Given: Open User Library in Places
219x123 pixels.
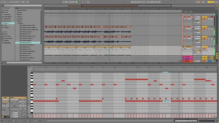Looking at the screenshot, I should (x=7, y=36).
